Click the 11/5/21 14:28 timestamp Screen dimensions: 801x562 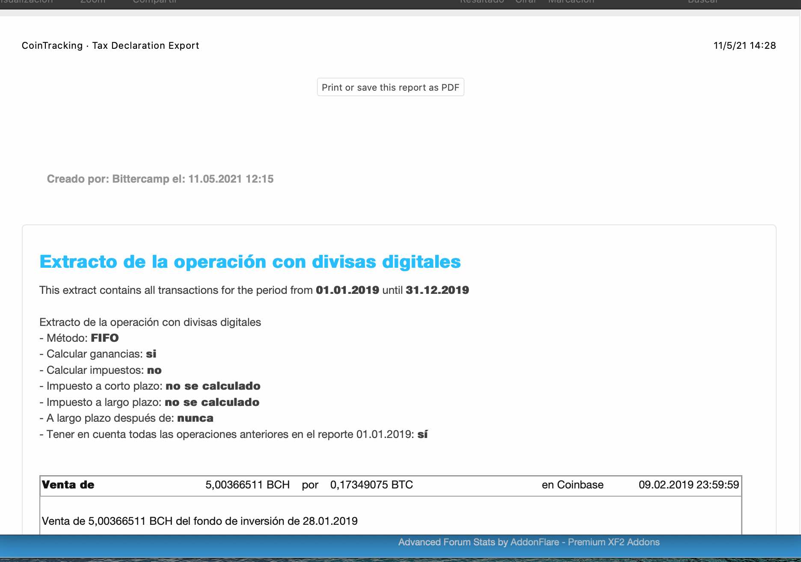click(745, 45)
